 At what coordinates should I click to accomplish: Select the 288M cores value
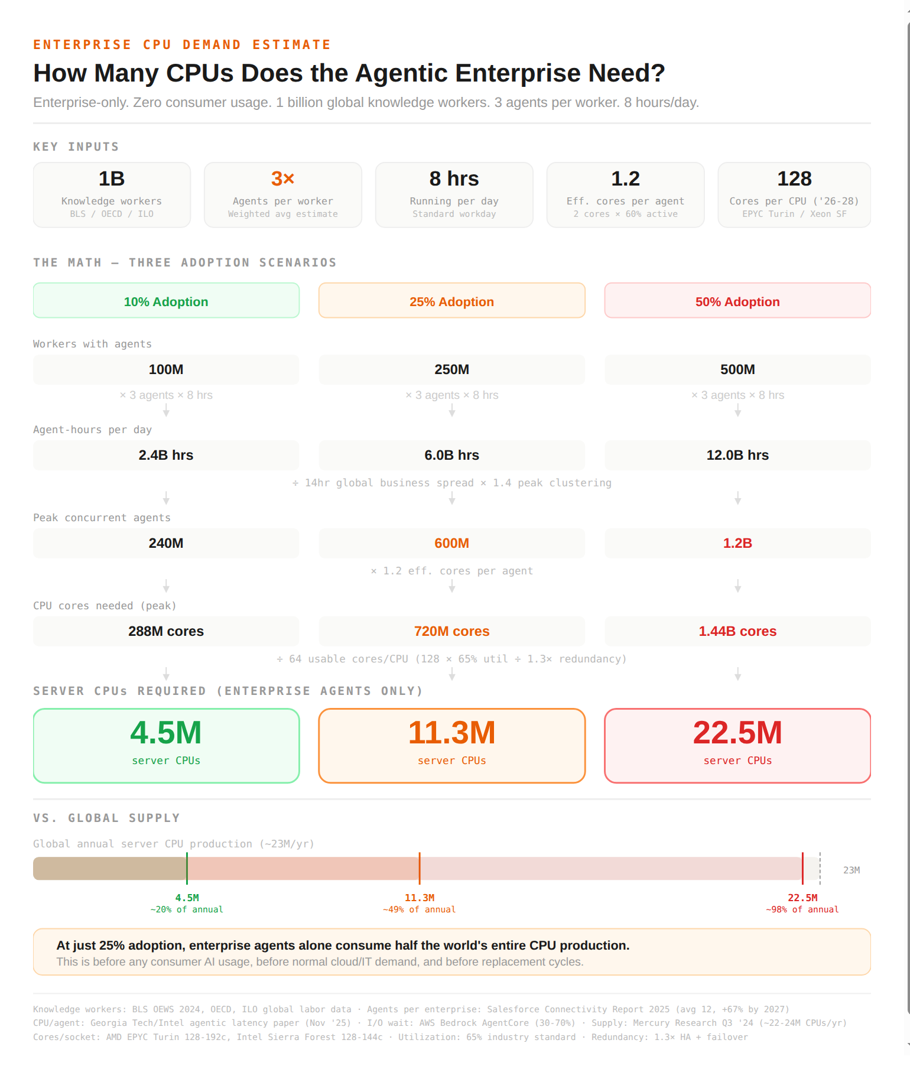[166, 632]
